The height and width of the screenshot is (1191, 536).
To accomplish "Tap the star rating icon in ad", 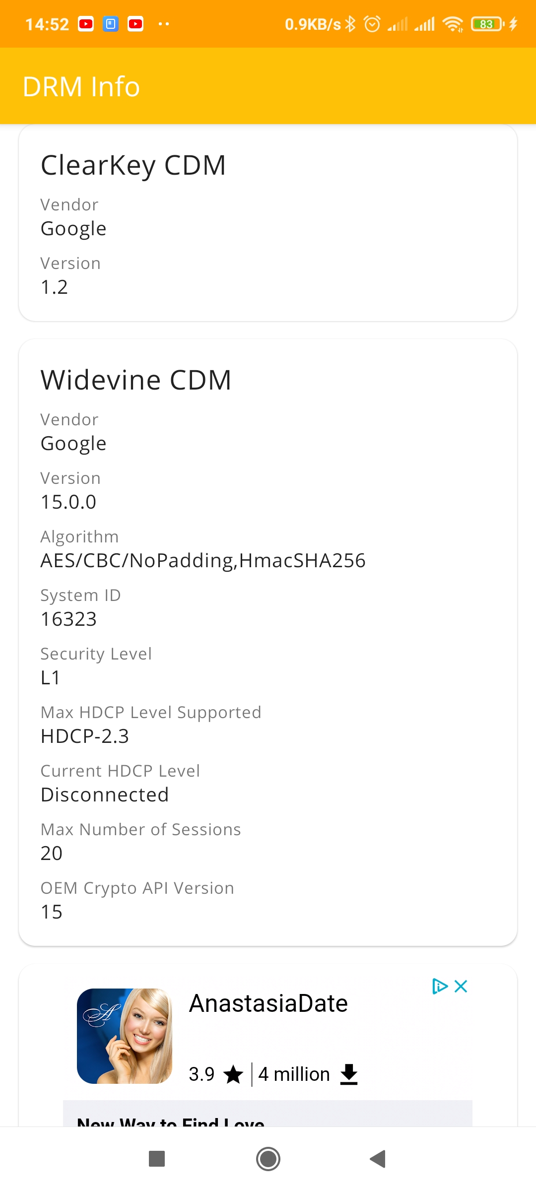I will [233, 1074].
